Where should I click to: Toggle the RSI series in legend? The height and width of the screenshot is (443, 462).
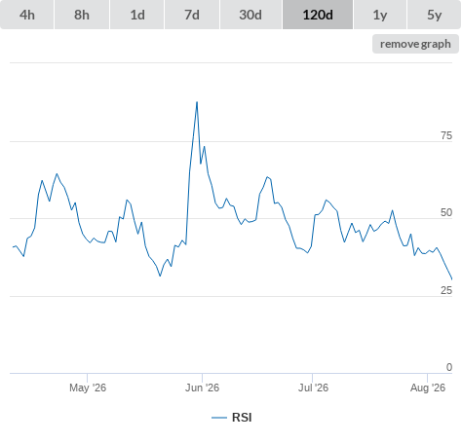pyautogui.click(x=242, y=418)
